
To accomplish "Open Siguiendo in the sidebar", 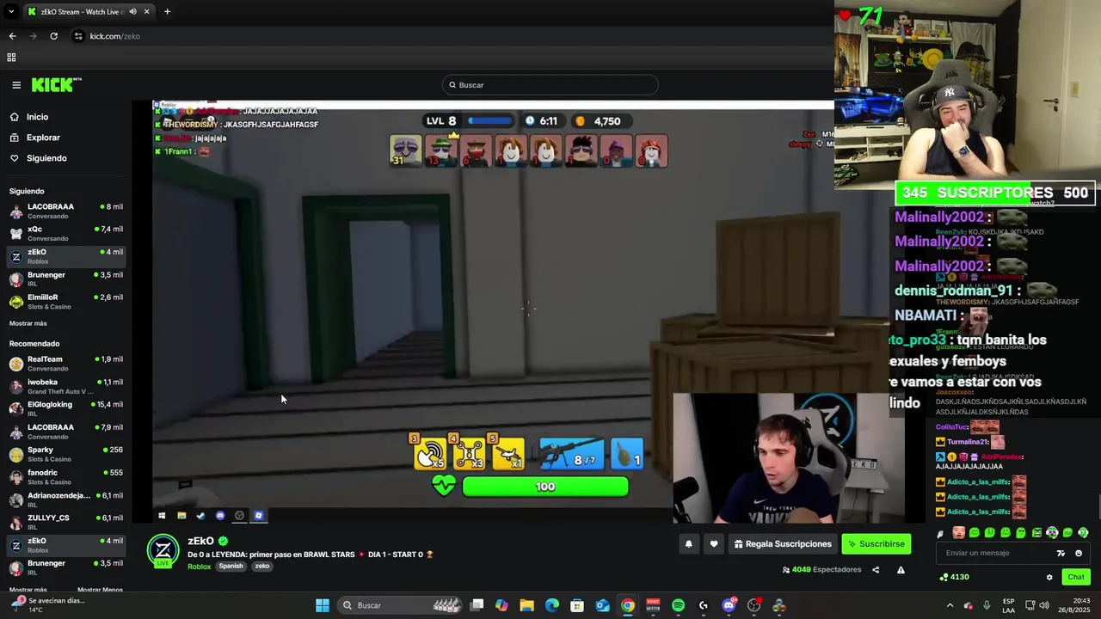I will (46, 158).
